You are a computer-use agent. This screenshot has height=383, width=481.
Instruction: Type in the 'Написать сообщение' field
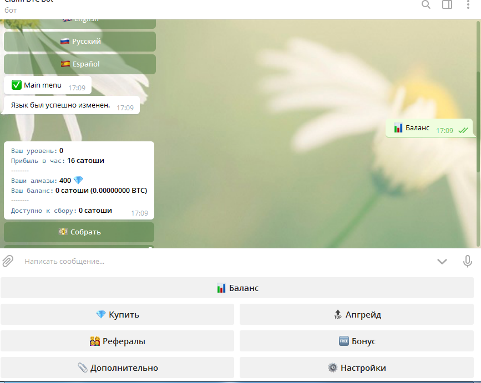[x=222, y=261]
